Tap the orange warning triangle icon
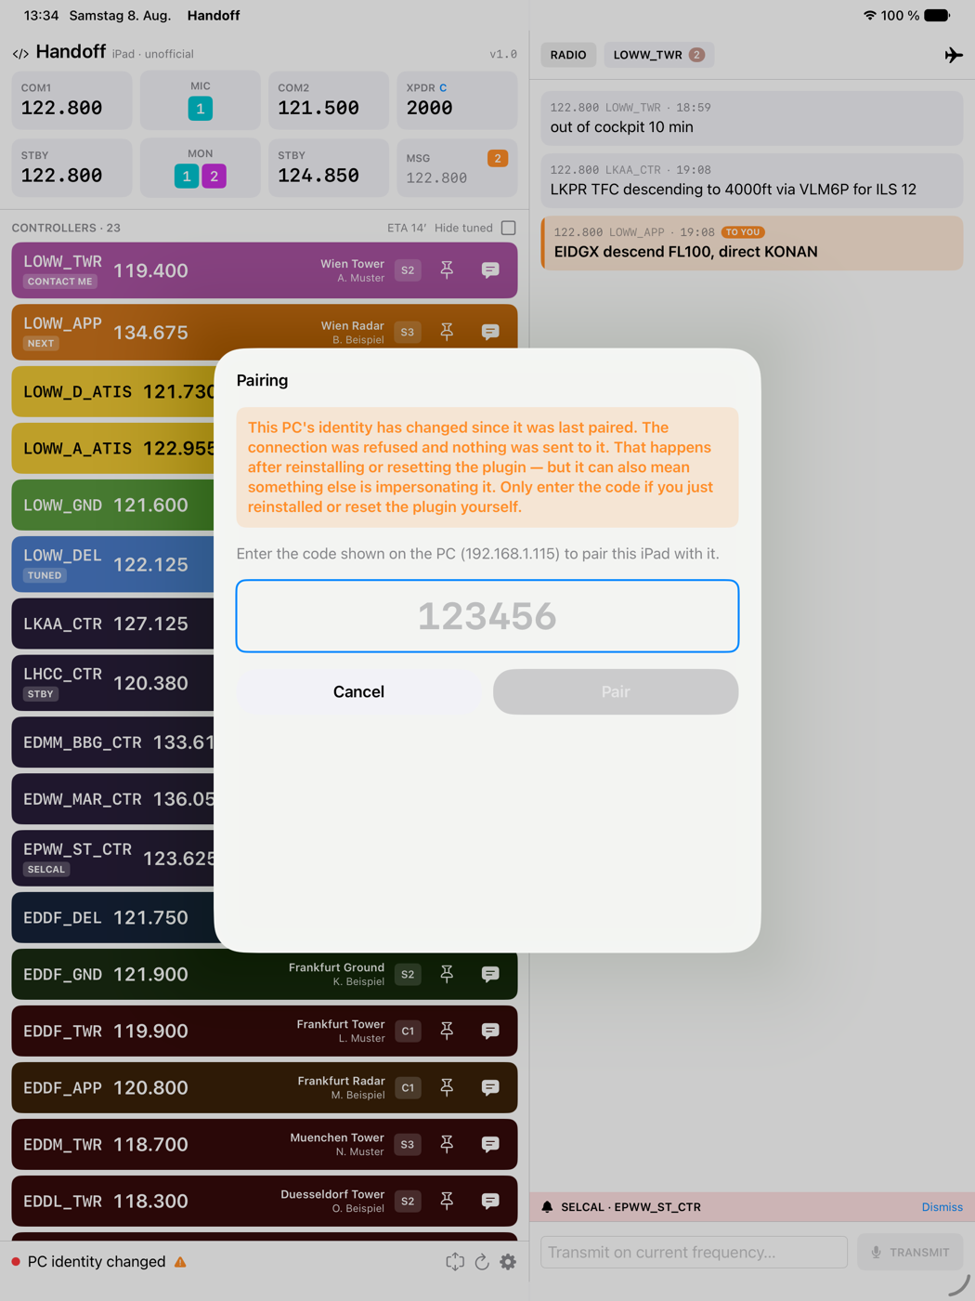This screenshot has height=1301, width=975. coord(180,1262)
